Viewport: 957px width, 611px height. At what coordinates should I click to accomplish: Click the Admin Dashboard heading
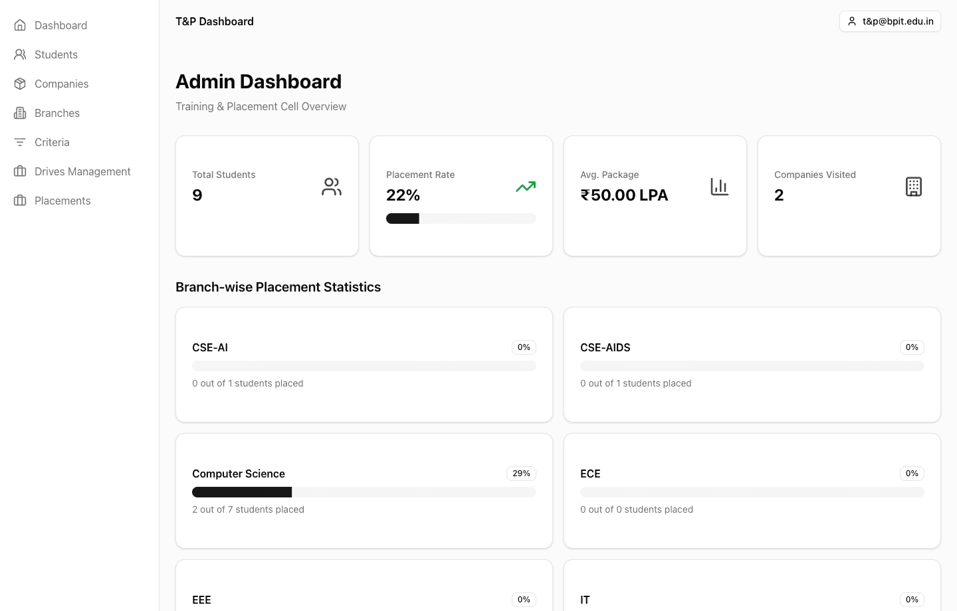[x=259, y=82]
